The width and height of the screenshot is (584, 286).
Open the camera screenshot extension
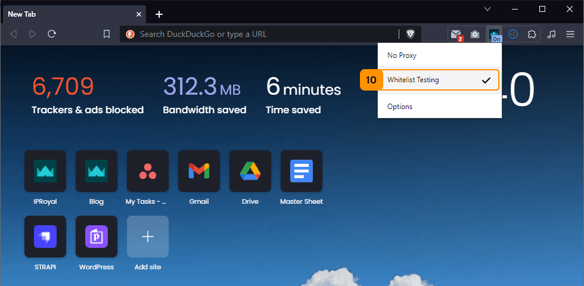475,35
